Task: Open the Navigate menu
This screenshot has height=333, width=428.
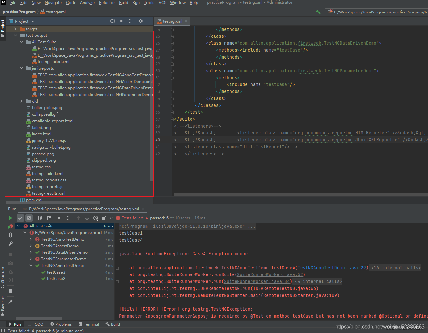Action: tap(53, 3)
